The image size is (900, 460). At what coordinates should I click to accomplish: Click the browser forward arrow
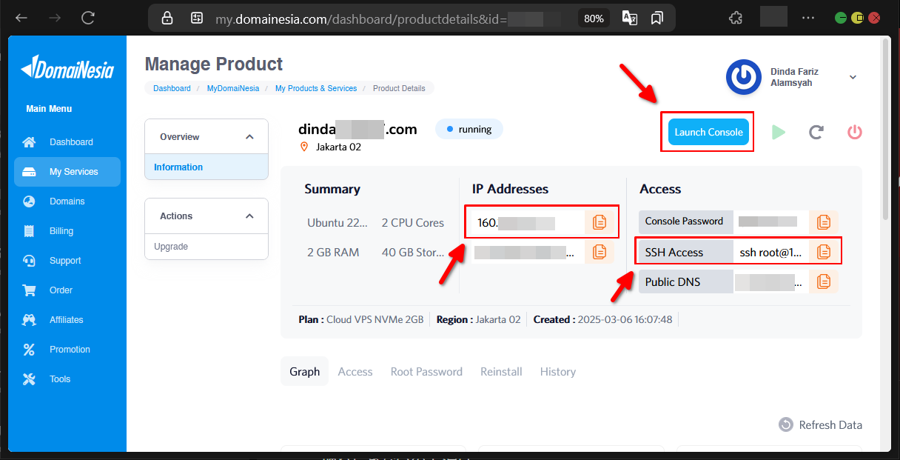(55, 18)
